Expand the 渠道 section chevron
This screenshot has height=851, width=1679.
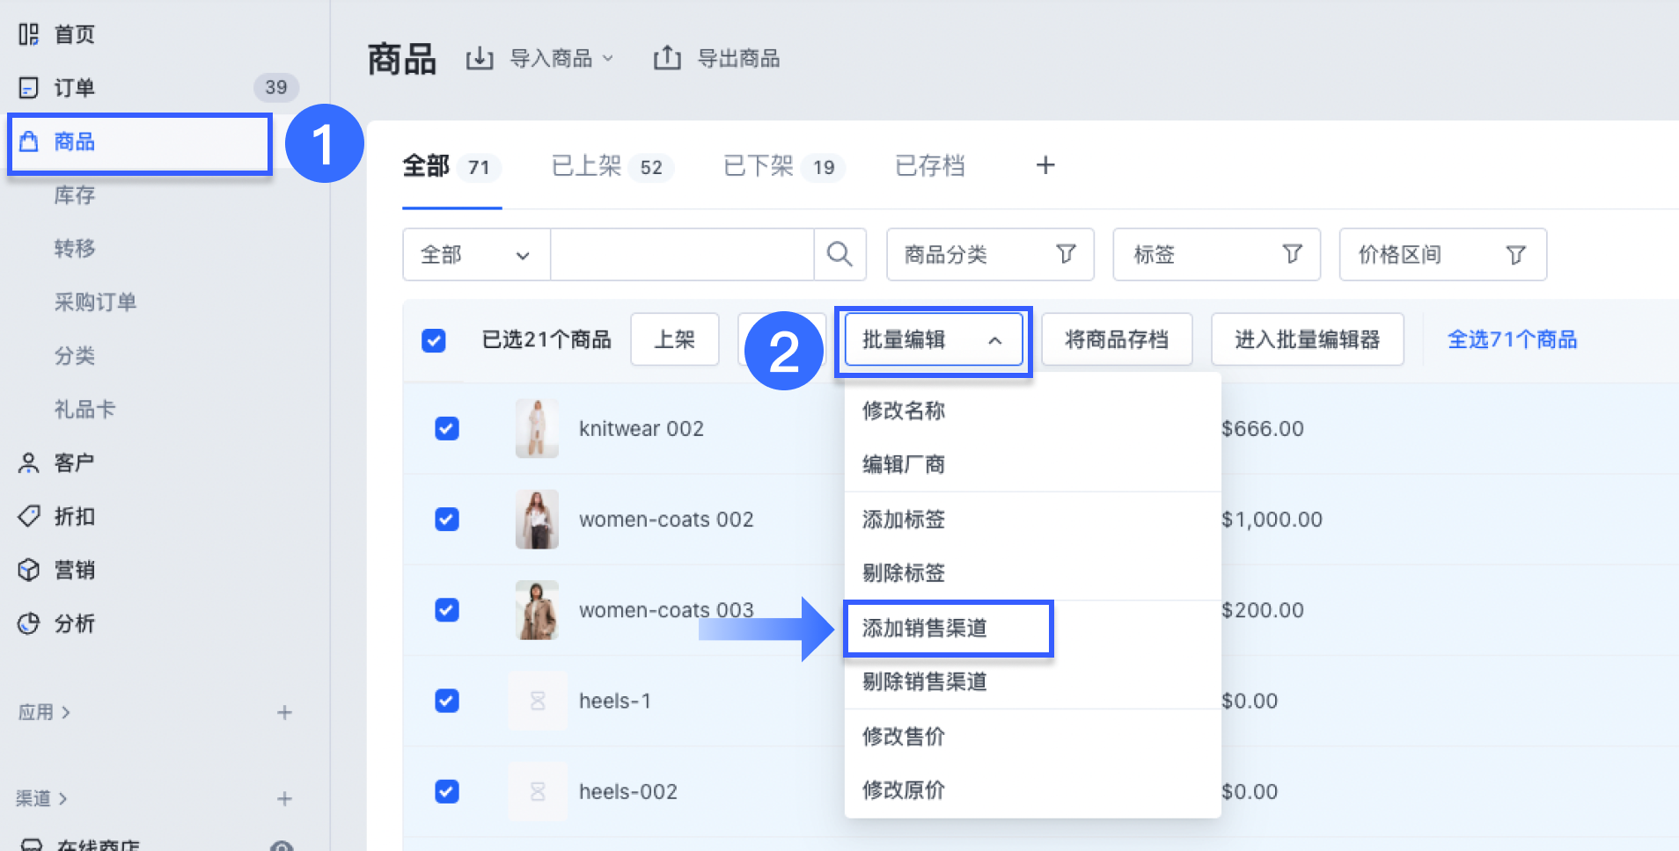[x=62, y=798]
